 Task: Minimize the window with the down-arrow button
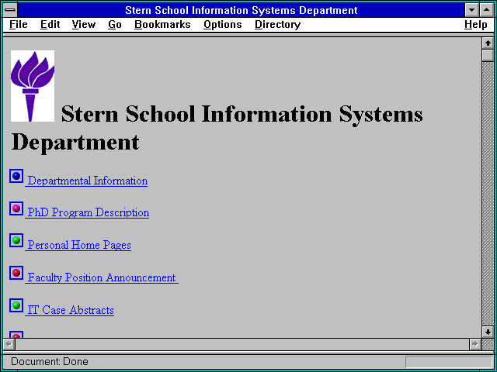pyautogui.click(x=471, y=10)
